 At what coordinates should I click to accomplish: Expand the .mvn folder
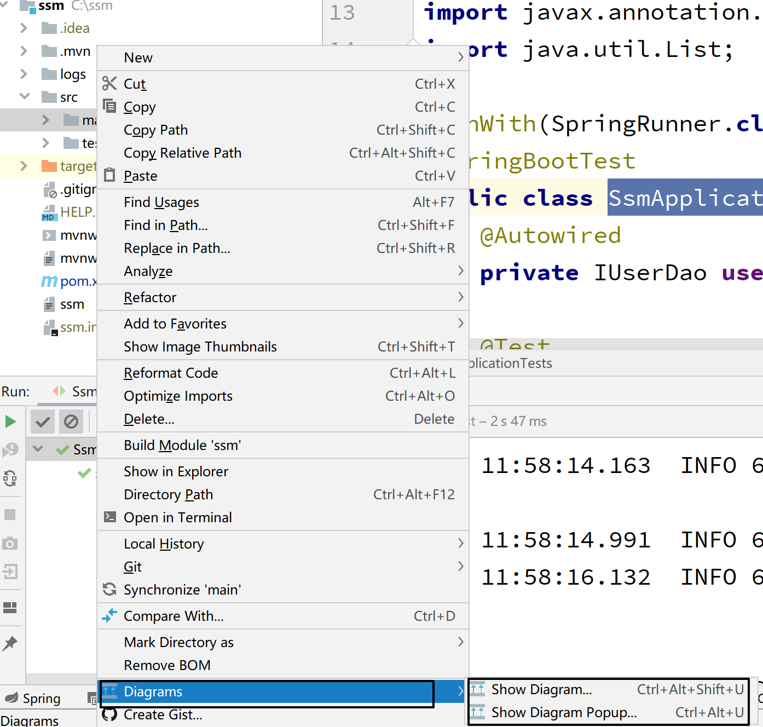click(24, 50)
